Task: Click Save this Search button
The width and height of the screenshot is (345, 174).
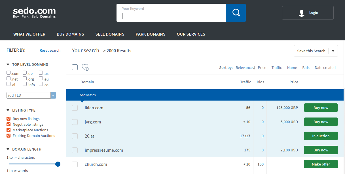Action: click(311, 51)
